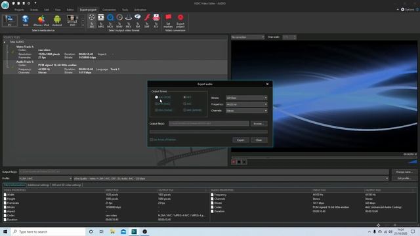Viewport: 420px width, 236px height.
Task: Toggle Audio Track 1 checkmark
Action: (12, 67)
